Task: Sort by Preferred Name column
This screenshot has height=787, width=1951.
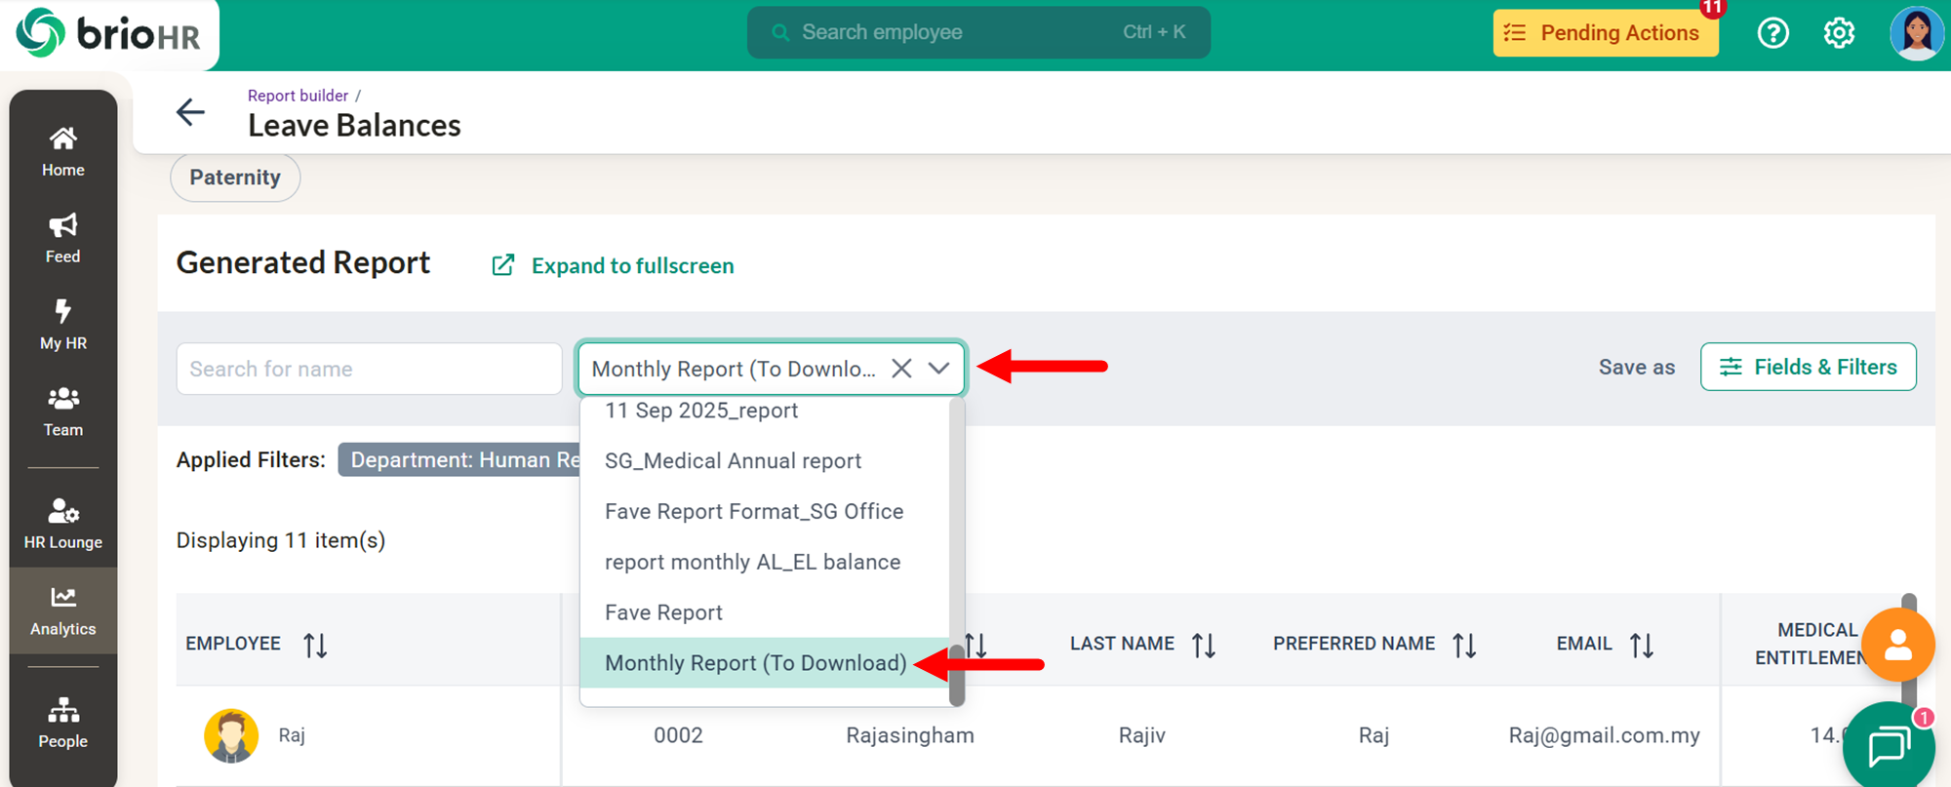Action: [1464, 645]
